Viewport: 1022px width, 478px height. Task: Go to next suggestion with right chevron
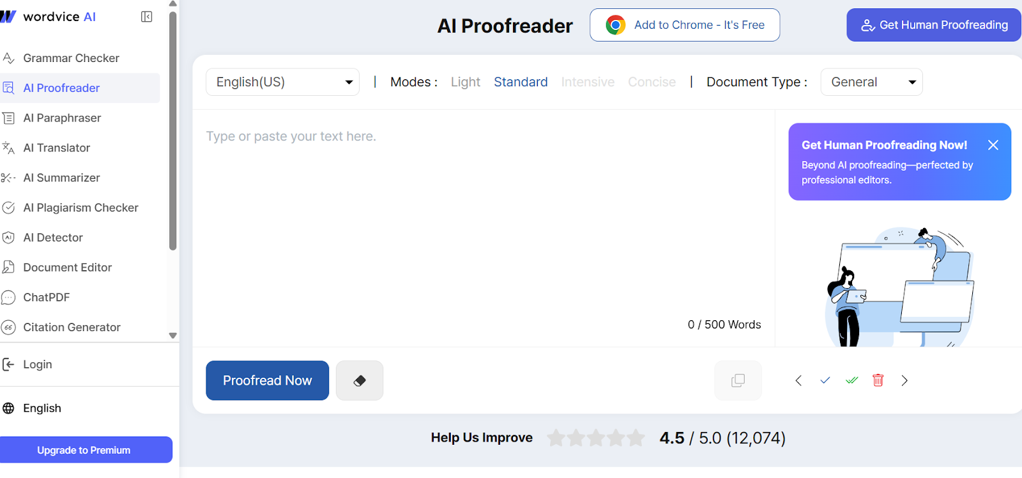904,381
